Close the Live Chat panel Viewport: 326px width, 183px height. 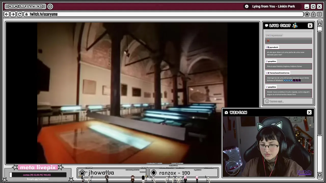pos(310,25)
